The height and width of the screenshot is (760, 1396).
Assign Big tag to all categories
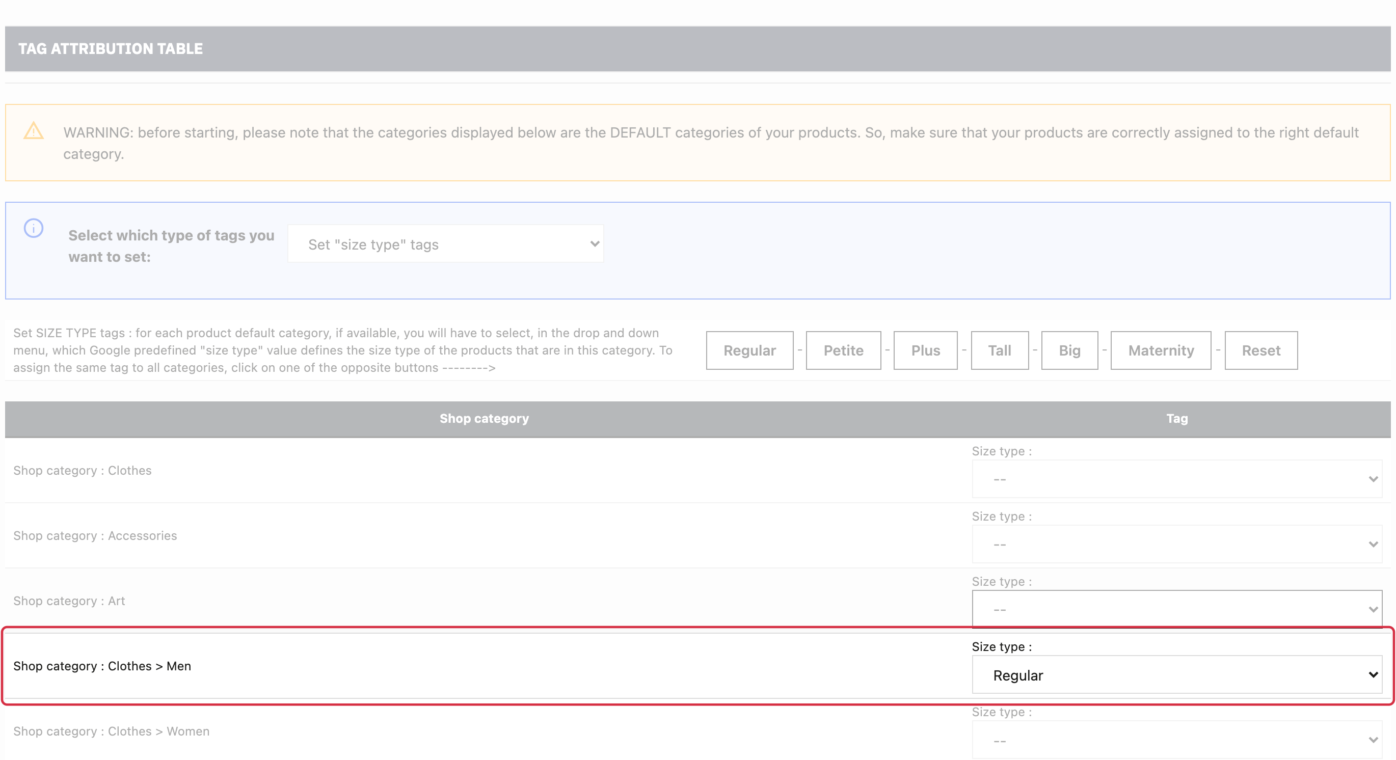1069,350
